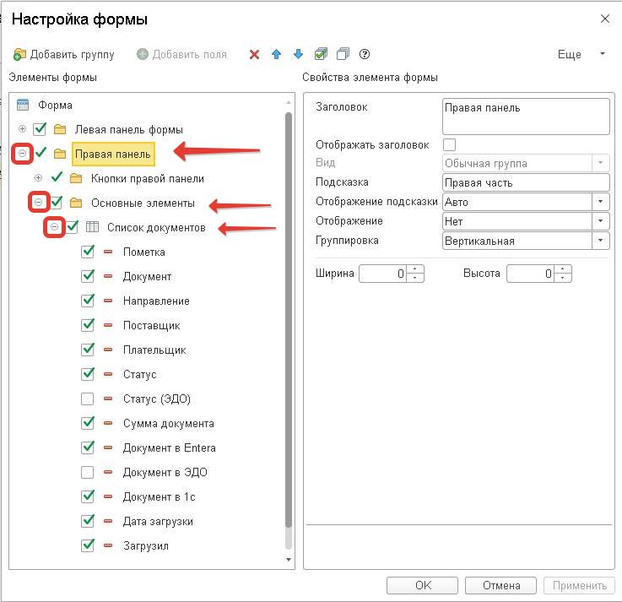Select the Документ в Entera row text
This screenshot has height=602, width=622.
[170, 447]
